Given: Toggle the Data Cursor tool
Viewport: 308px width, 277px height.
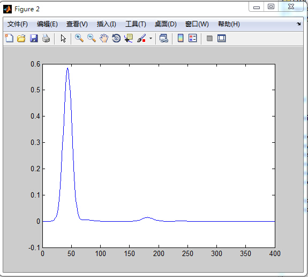Looking at the screenshot, I should pyautogui.click(x=129, y=38).
